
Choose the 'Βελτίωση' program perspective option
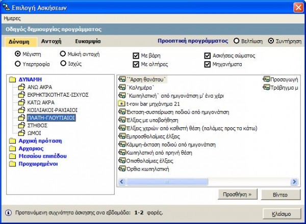tap(236, 41)
